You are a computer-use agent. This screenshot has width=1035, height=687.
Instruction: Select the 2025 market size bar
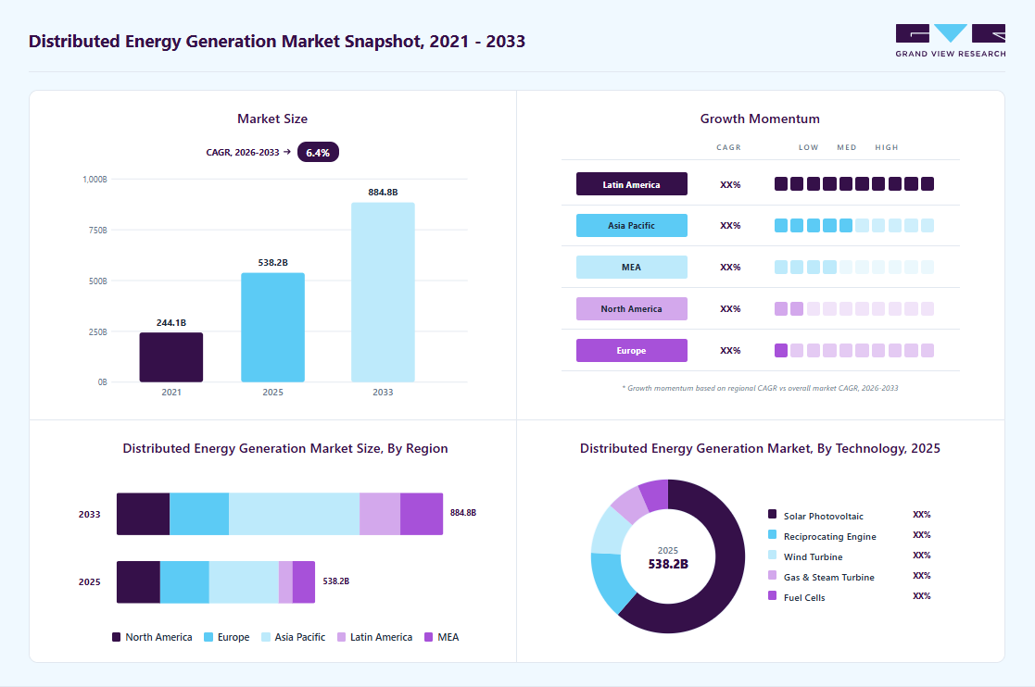[272, 327]
